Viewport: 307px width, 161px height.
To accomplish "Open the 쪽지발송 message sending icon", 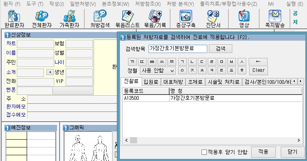I will tap(275, 19).
